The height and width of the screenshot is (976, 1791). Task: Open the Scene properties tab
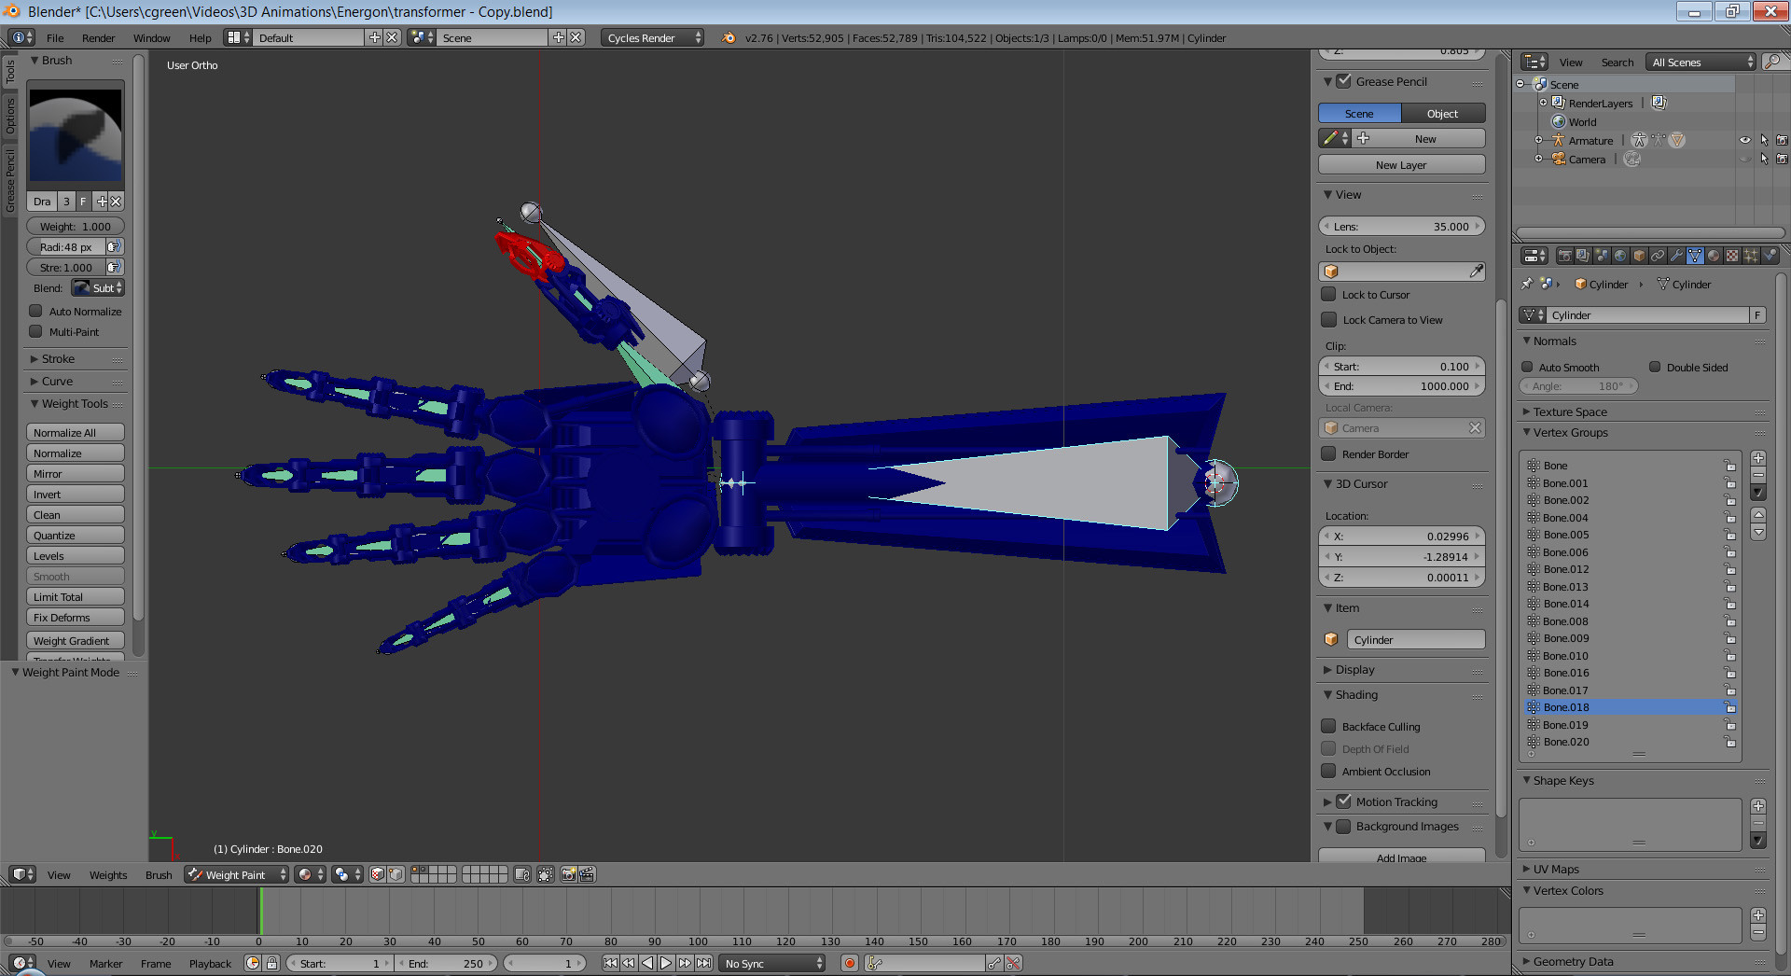tap(1602, 256)
